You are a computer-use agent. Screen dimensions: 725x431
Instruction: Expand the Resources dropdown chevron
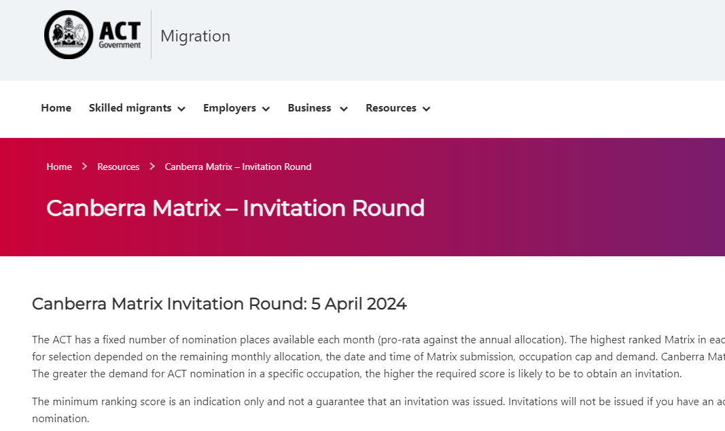426,109
